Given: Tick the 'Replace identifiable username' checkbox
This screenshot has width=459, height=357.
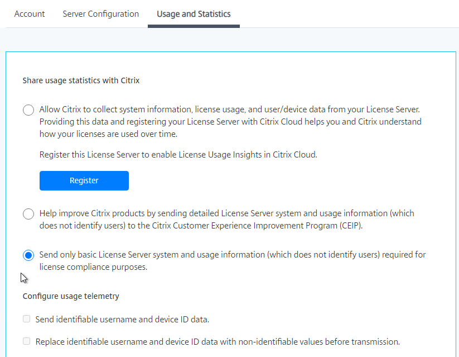Looking at the screenshot, I should 26,341.
